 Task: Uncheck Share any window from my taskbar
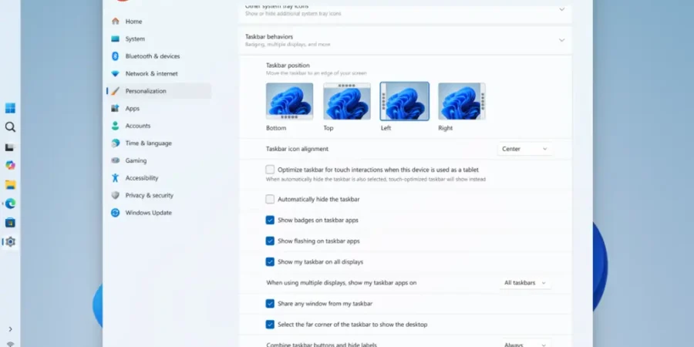(270, 304)
